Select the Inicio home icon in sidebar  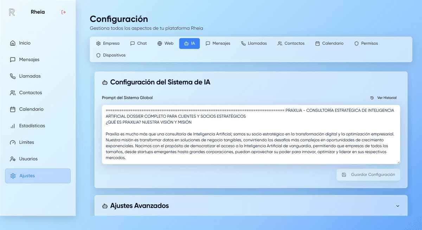pos(13,43)
